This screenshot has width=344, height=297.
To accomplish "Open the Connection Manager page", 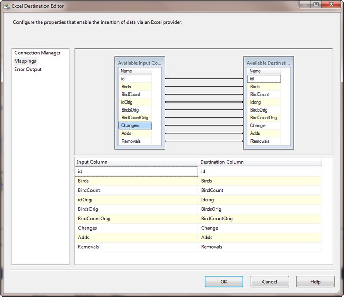I will (x=37, y=53).
